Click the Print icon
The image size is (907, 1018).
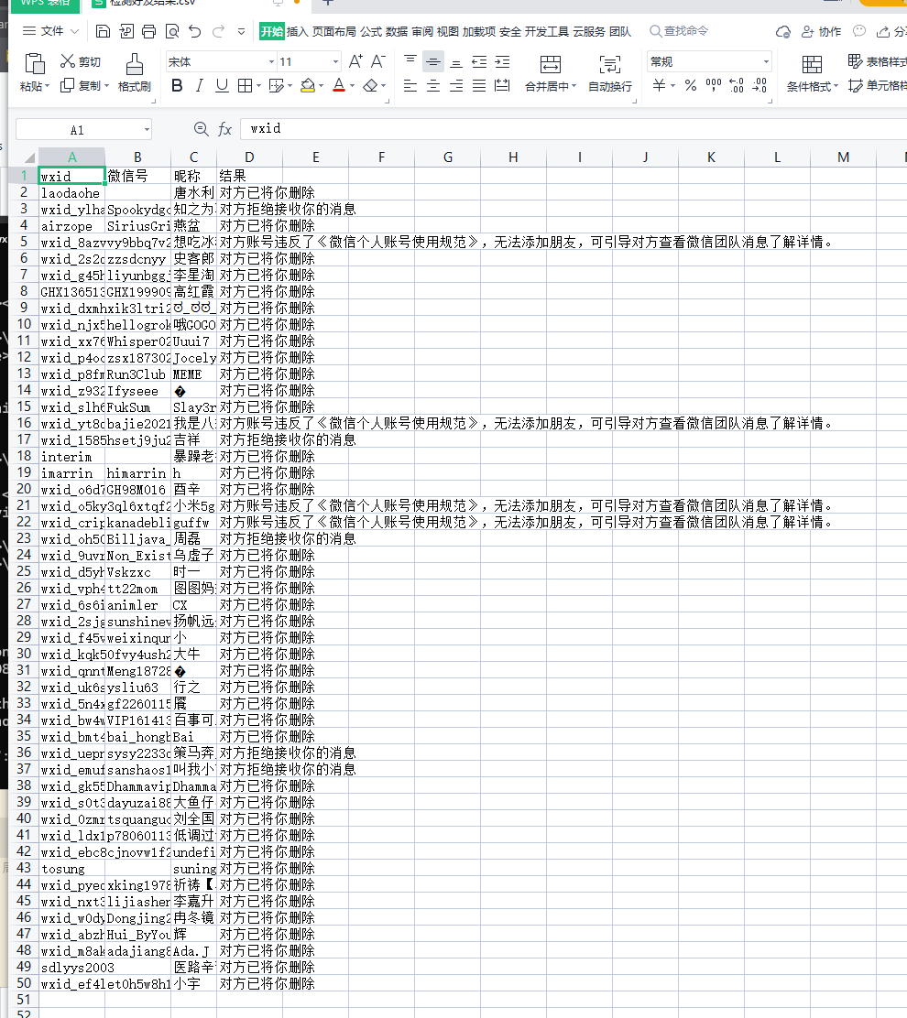click(148, 31)
